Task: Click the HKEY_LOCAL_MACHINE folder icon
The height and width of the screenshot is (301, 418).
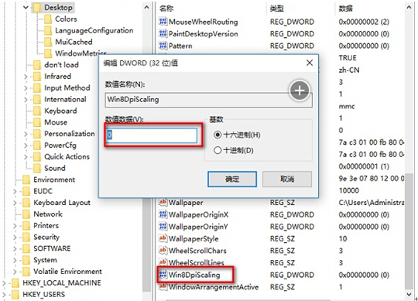Action: pyautogui.click(x=15, y=282)
